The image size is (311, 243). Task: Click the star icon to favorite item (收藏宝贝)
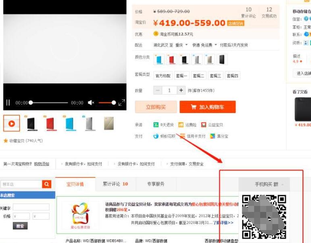click(x=6, y=141)
